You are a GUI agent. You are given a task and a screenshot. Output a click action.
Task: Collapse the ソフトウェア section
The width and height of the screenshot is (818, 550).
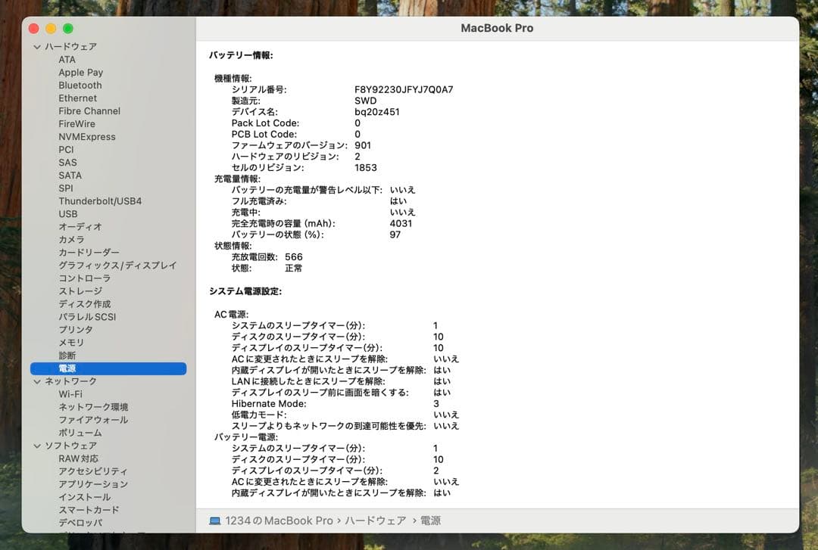(36, 446)
